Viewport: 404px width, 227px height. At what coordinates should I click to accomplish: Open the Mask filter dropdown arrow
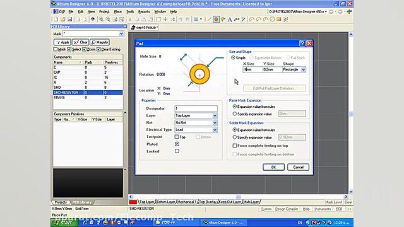[121, 33]
